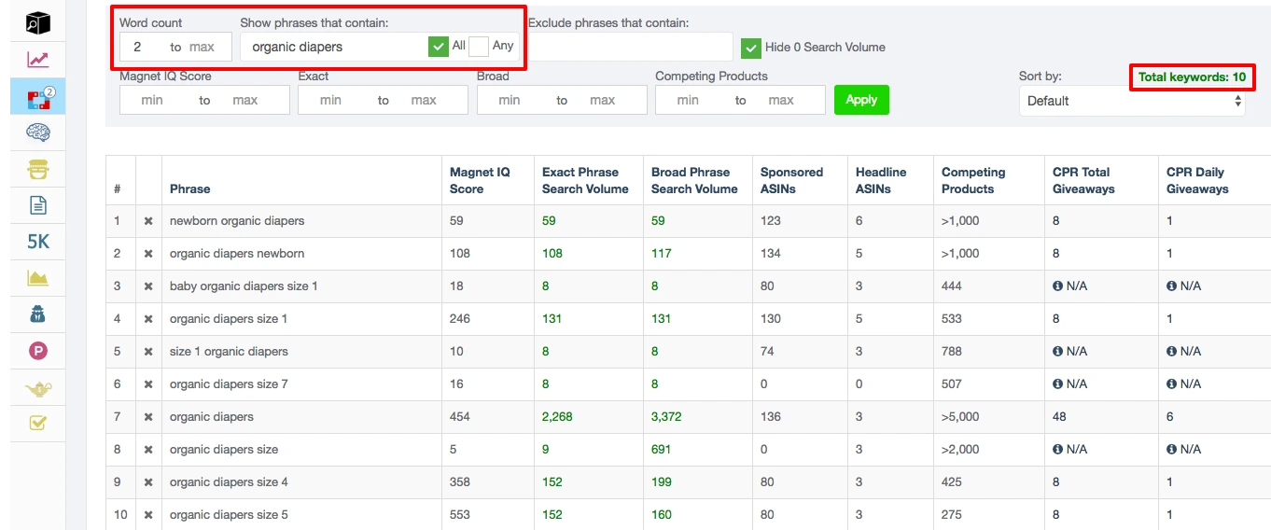Sort by 'Magnet IQ Score' column header
The image size is (1271, 530).
click(480, 180)
